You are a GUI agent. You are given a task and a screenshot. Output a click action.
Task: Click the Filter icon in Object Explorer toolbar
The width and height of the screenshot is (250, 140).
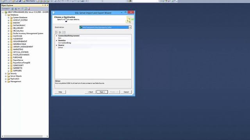22,9
